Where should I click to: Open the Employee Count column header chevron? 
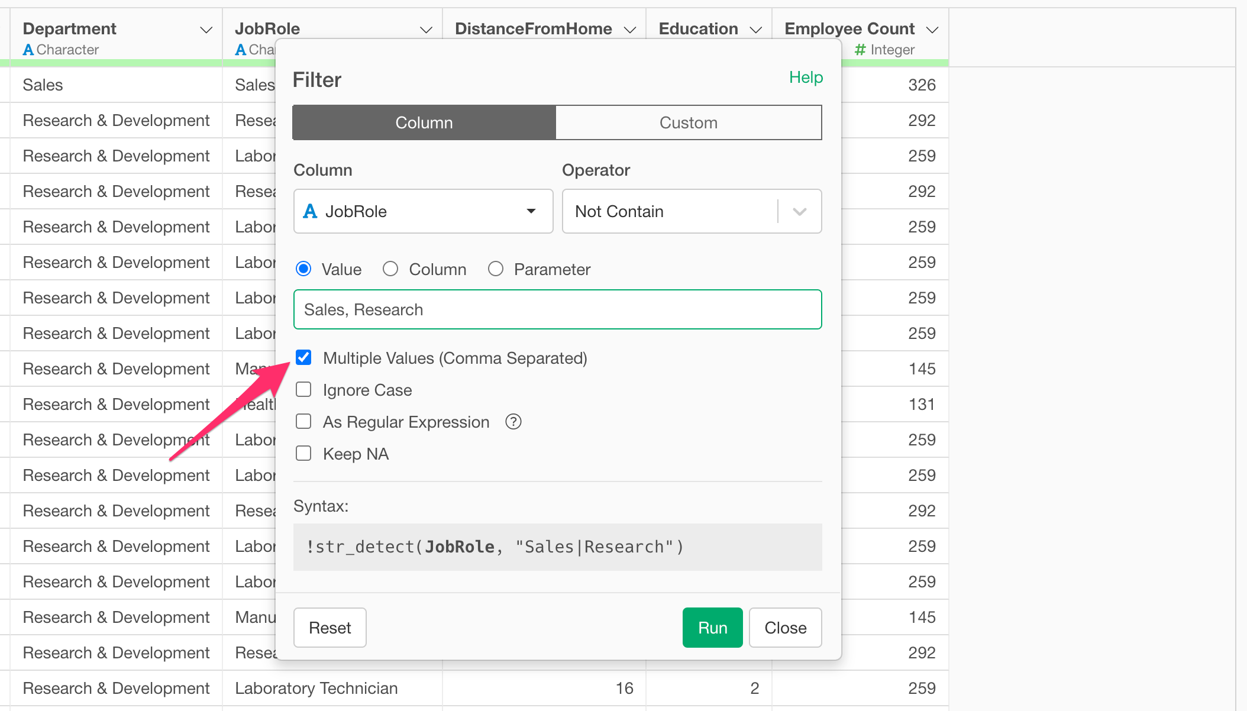932,30
